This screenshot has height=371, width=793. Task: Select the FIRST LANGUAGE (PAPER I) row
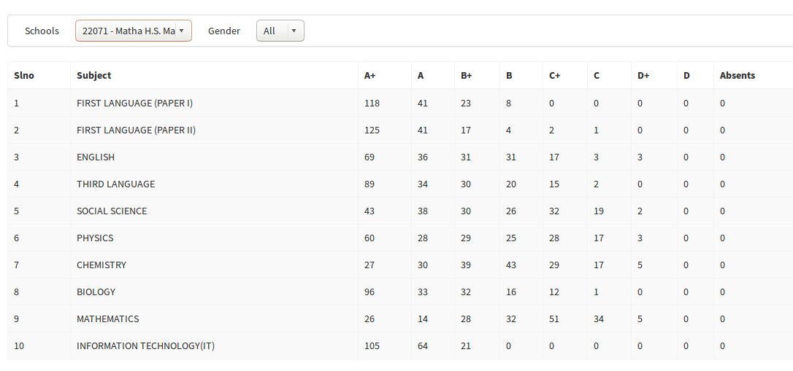coord(134,103)
